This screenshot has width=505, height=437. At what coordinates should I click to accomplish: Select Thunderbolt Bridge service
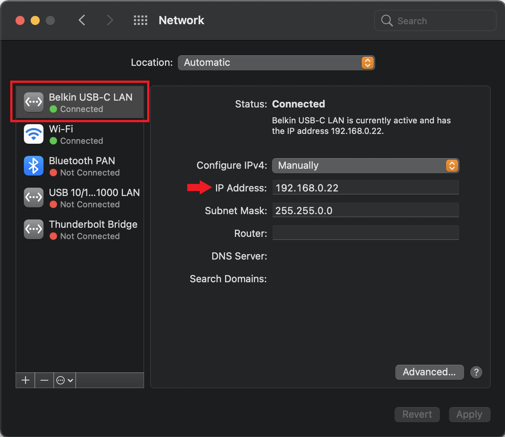pyautogui.click(x=80, y=230)
